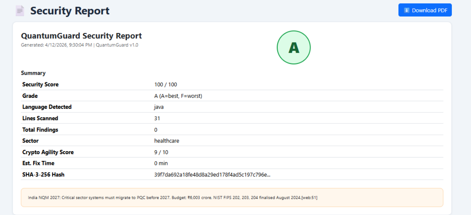471x215 pixels.
Task: Click the India NQM 2027 notice banner
Action: coord(232,197)
